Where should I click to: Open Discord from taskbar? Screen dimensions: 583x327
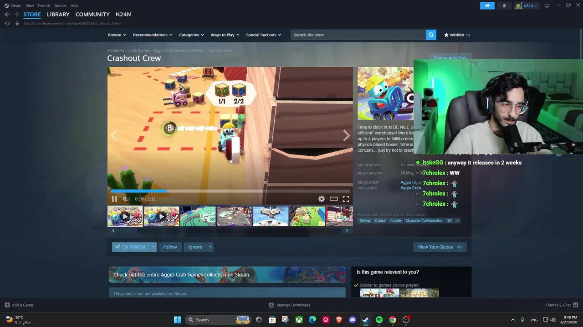352,320
